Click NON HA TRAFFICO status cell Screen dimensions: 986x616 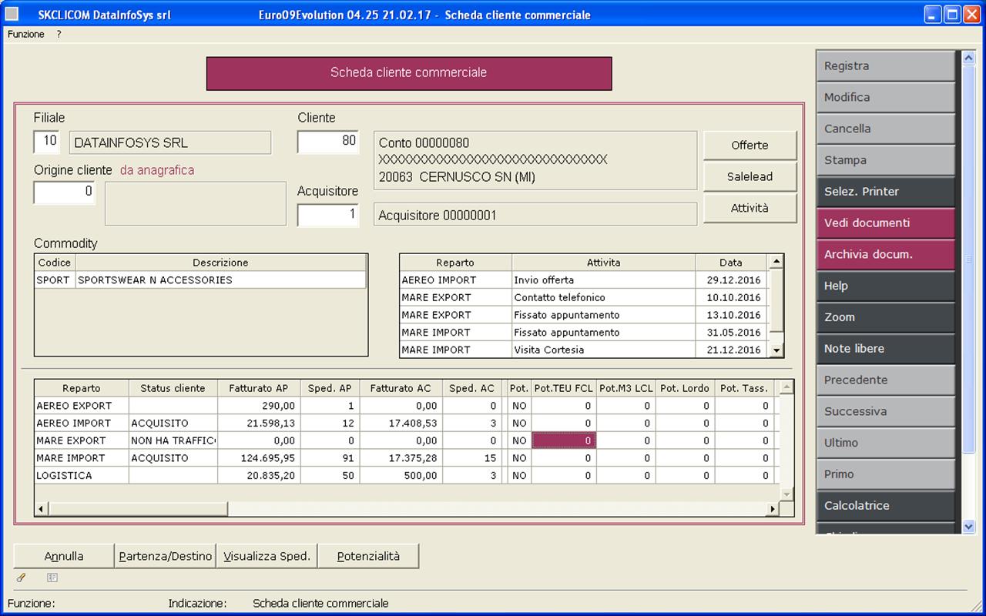(173, 440)
